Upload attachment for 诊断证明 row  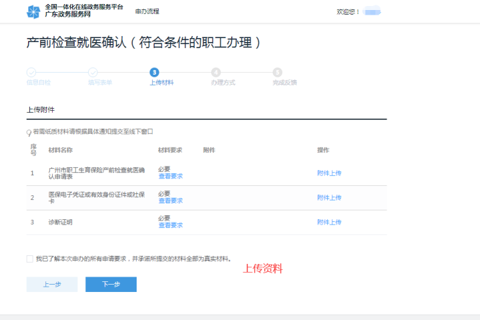[329, 222]
